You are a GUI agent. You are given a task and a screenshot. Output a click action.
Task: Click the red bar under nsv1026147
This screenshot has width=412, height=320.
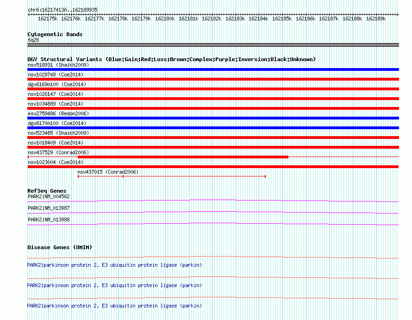[x=213, y=99]
